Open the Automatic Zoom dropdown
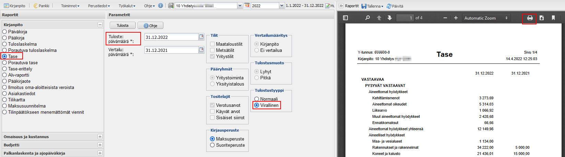The image size is (565, 157). [485, 18]
